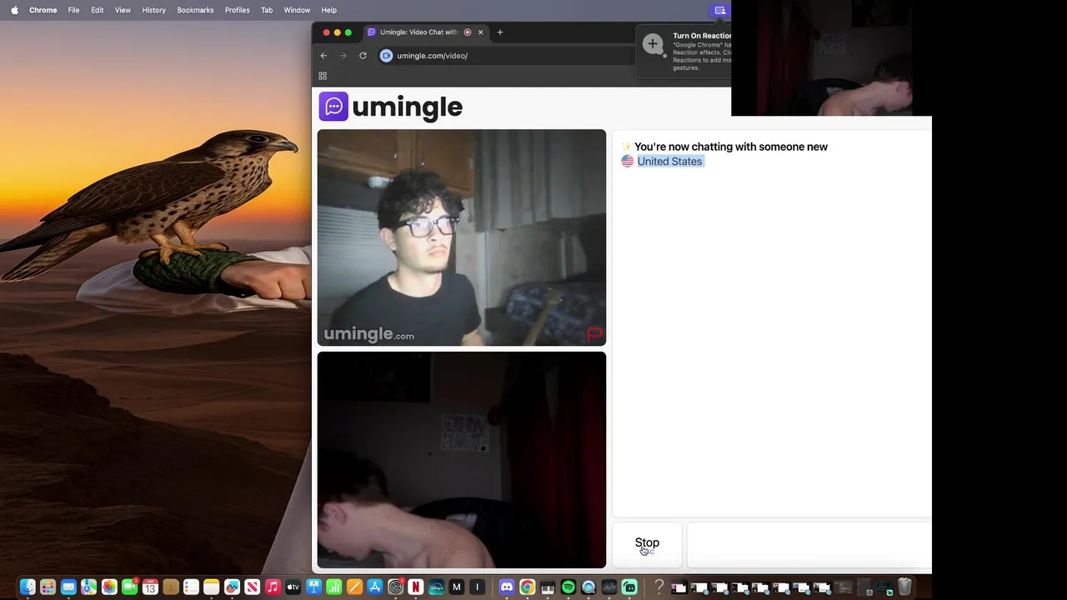Open Mail from the Dock
This screenshot has width=1067, height=600.
pyautogui.click(x=68, y=587)
